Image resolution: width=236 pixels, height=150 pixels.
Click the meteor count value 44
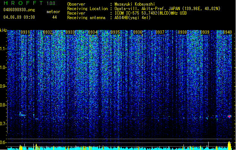pos(54,17)
